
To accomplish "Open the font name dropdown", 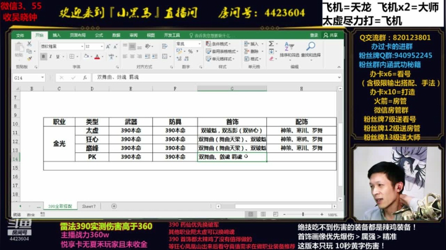I will [x=82, y=46].
